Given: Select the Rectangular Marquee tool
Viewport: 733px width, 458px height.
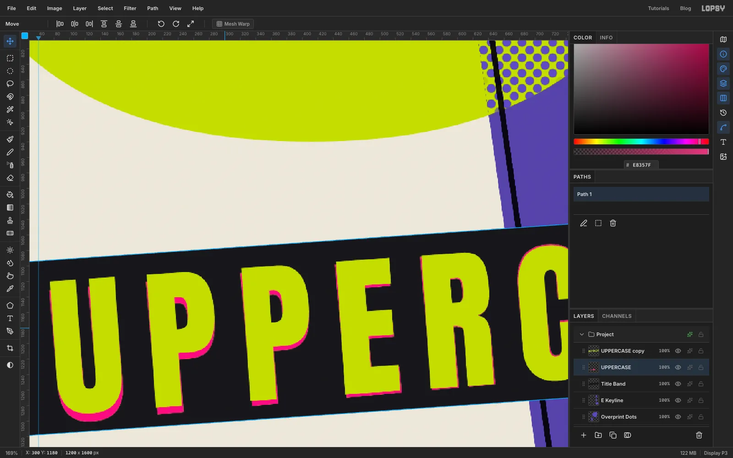Looking at the screenshot, I should (10, 58).
